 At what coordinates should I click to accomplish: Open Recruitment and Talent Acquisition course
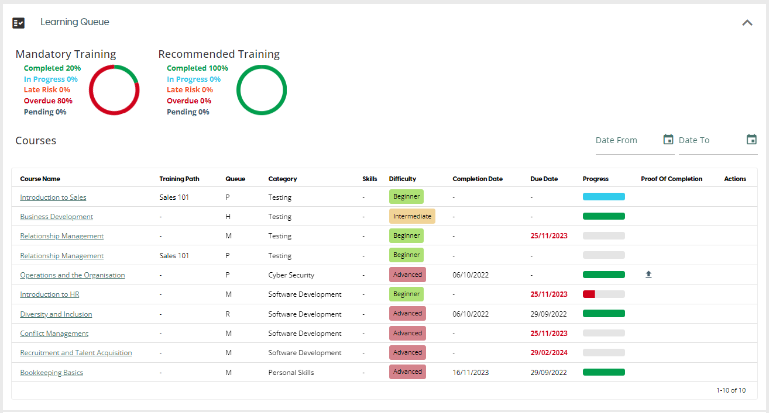pyautogui.click(x=76, y=353)
